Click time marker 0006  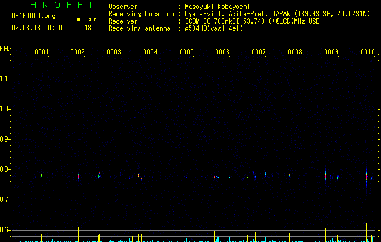pyautogui.click(x=222, y=52)
